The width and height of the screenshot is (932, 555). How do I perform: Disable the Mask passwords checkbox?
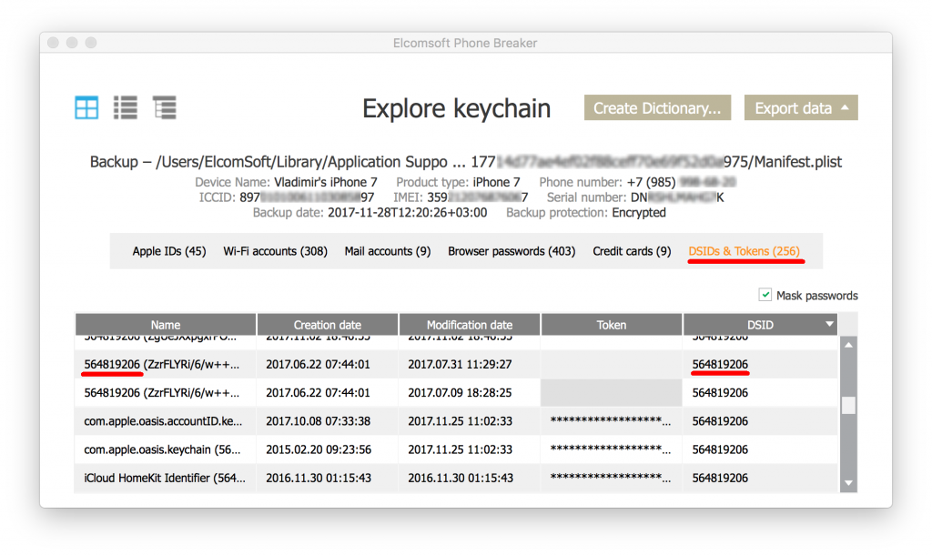(765, 295)
